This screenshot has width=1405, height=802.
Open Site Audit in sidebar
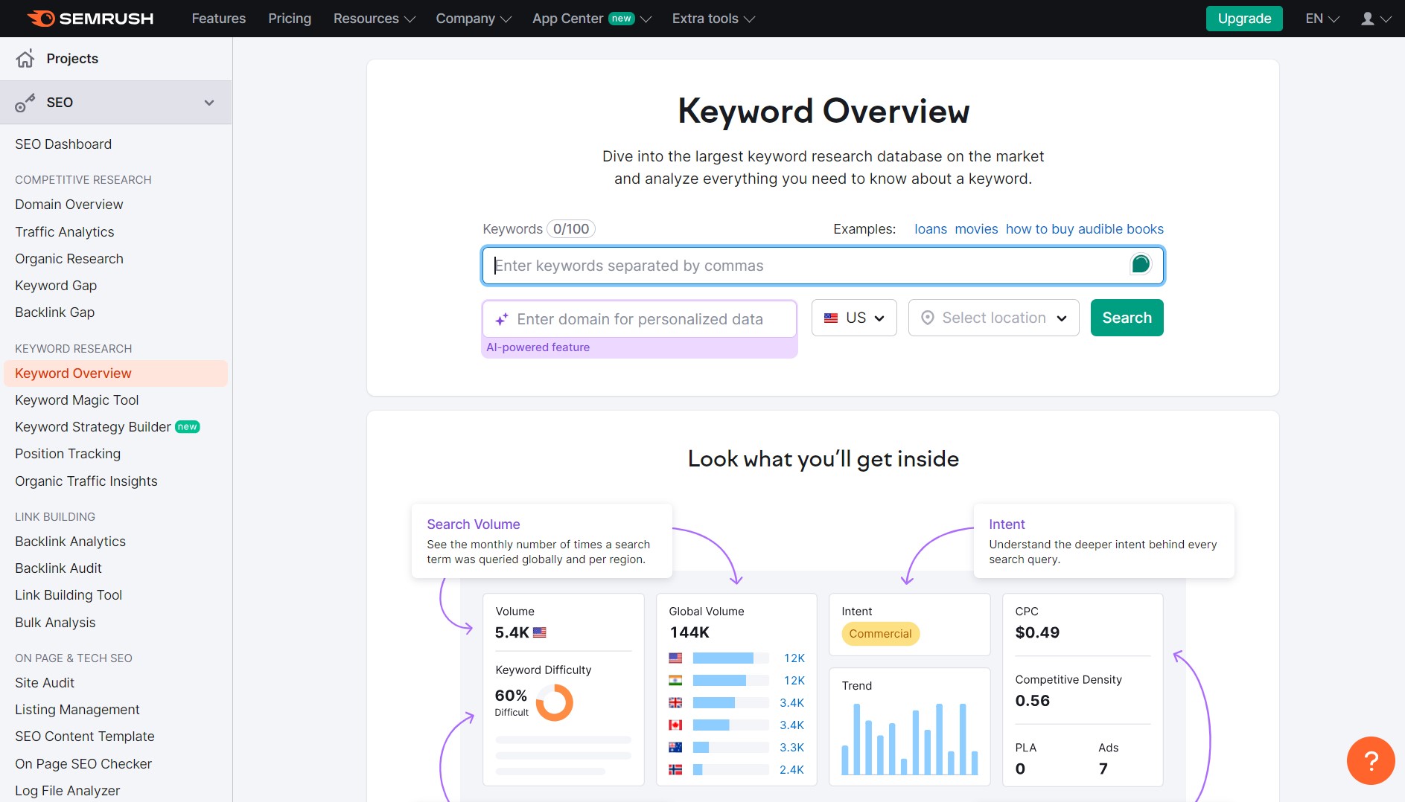(x=45, y=683)
